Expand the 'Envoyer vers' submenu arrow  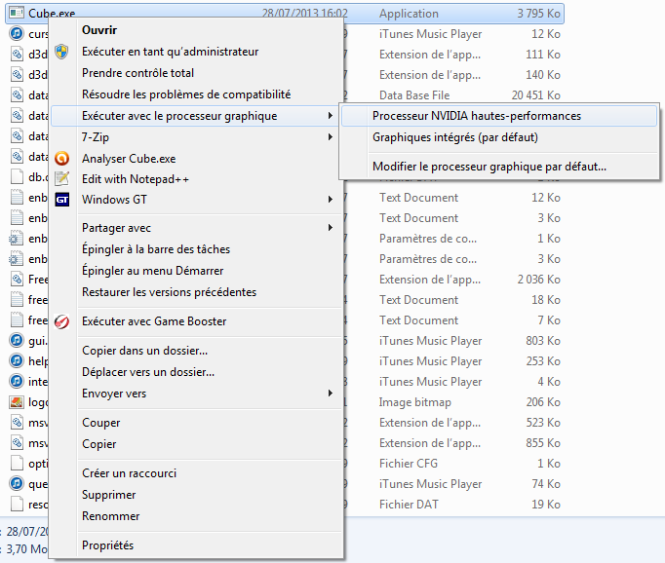click(x=330, y=394)
